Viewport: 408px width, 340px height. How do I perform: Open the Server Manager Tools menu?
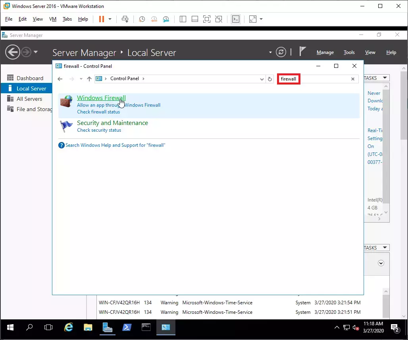(x=349, y=52)
